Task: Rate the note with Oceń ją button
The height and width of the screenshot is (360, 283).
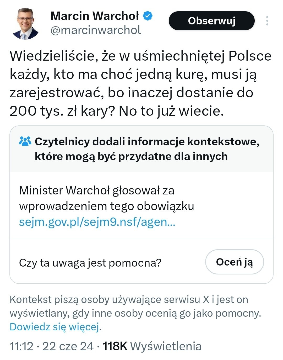Action: point(234,262)
